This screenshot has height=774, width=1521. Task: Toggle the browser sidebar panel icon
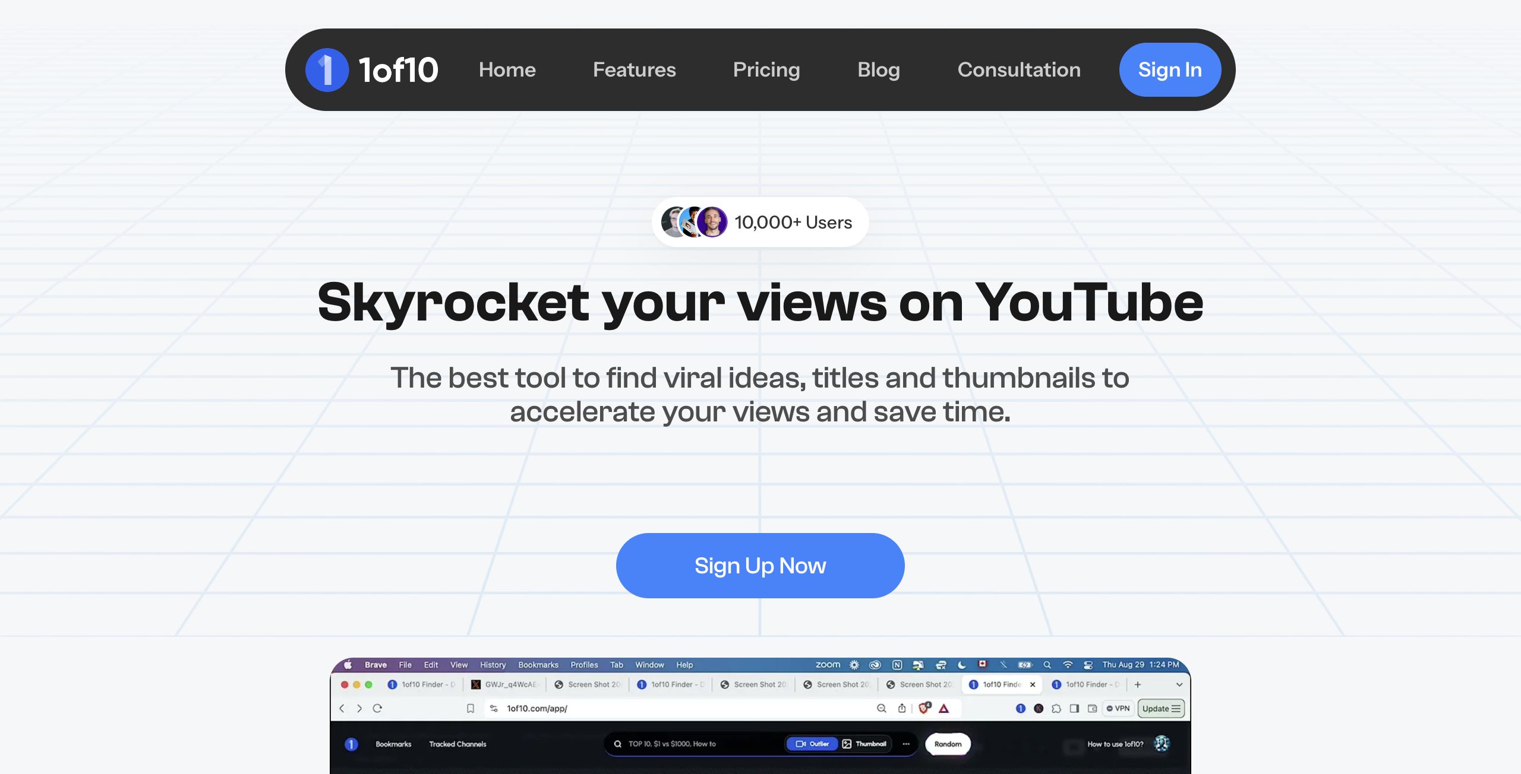click(x=1074, y=708)
